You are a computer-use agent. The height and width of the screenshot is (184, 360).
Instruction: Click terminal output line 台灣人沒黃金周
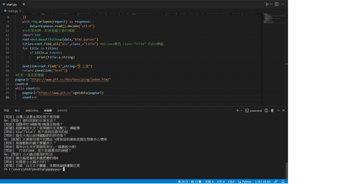click(x=32, y=117)
